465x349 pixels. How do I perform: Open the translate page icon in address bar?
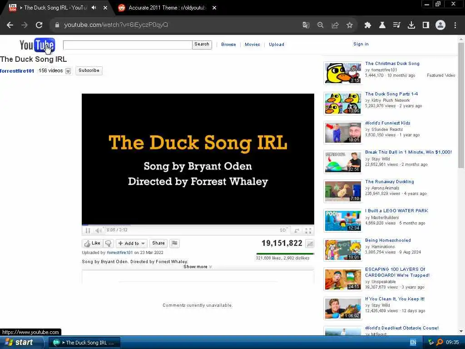pos(306,25)
